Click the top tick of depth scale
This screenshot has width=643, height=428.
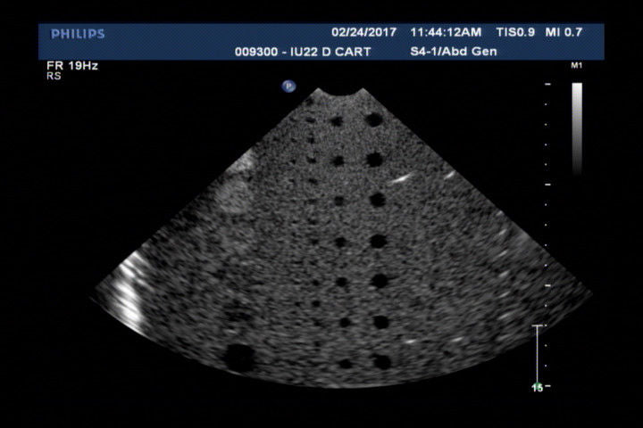coord(547,86)
